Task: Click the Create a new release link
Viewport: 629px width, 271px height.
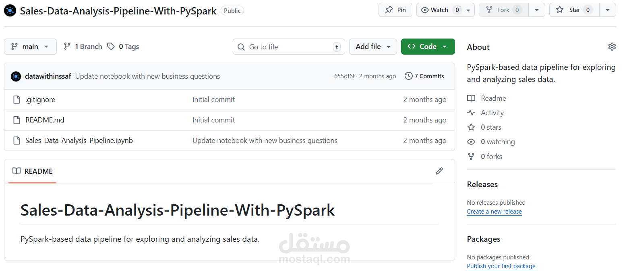Action: click(x=494, y=211)
